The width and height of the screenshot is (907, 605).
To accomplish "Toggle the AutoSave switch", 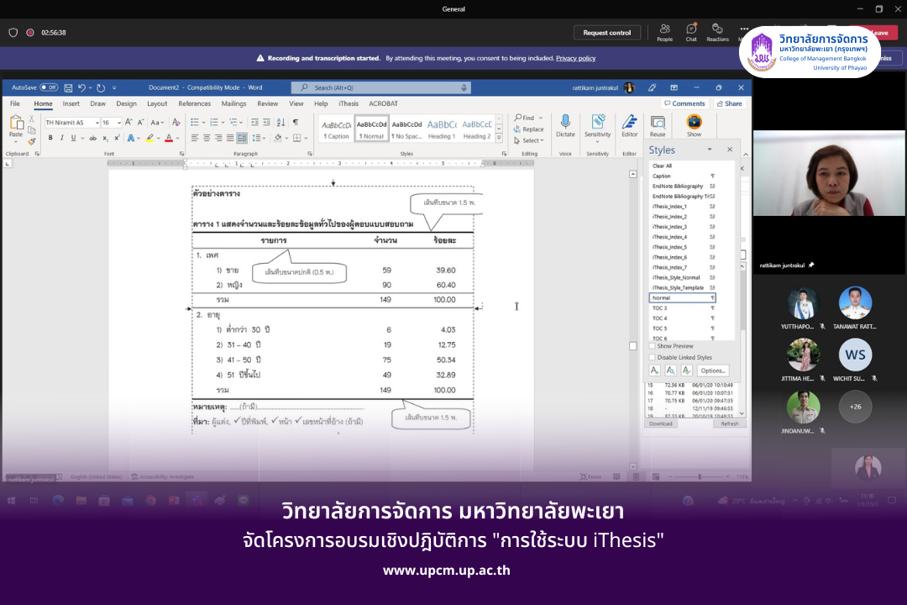I will 49,87.
